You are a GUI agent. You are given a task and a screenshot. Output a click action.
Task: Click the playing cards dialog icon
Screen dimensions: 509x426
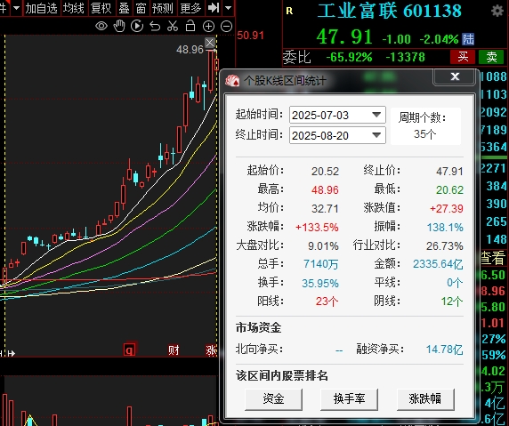pos(232,80)
